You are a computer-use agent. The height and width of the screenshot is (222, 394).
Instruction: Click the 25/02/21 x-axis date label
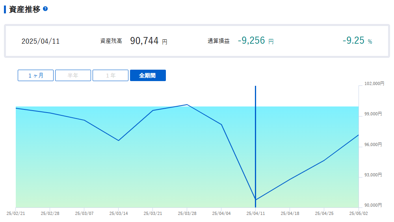pyautogui.click(x=16, y=213)
